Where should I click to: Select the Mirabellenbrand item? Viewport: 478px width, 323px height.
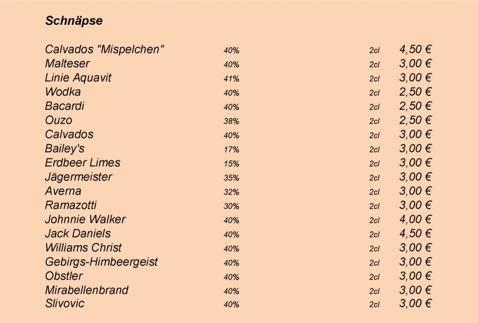pyautogui.click(x=86, y=290)
